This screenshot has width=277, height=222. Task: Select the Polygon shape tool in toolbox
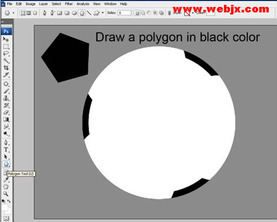(x=6, y=164)
